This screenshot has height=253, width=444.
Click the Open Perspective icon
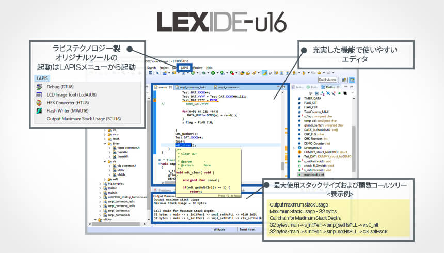point(344,80)
